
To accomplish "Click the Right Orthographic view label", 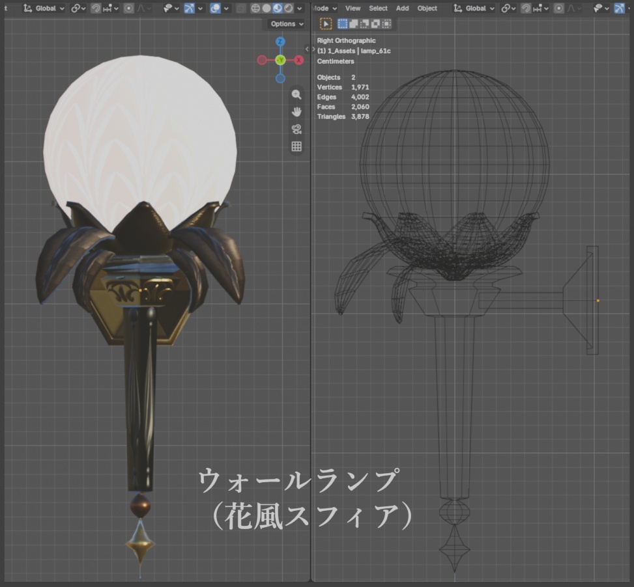I will (346, 40).
